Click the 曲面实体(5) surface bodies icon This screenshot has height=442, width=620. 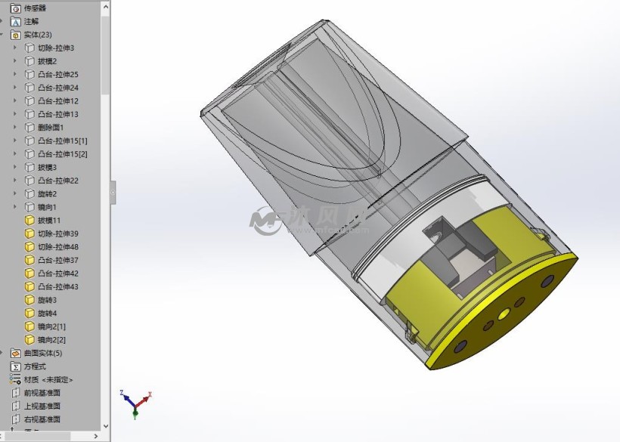tap(15, 353)
